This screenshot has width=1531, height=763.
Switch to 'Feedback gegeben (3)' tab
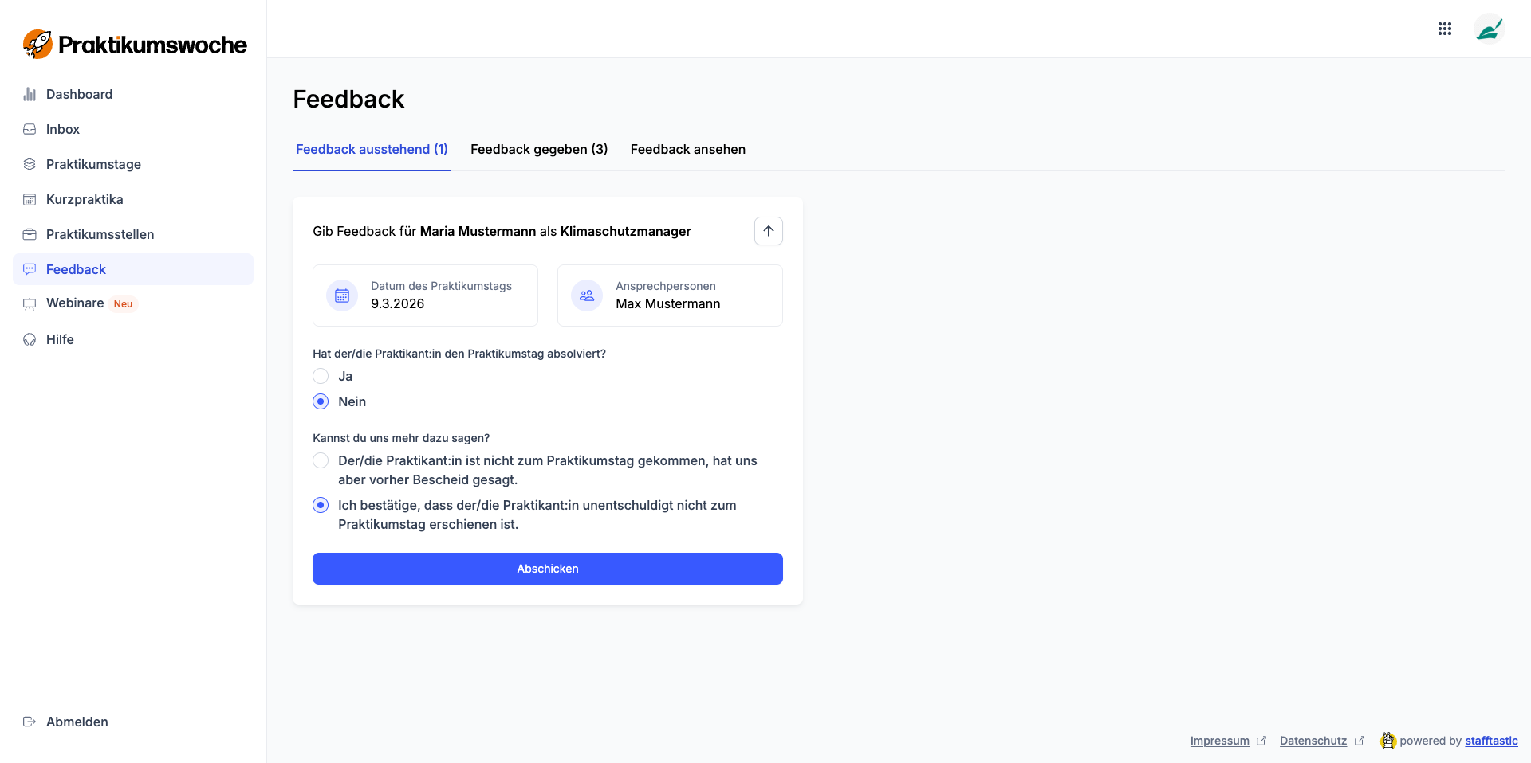[x=539, y=149]
